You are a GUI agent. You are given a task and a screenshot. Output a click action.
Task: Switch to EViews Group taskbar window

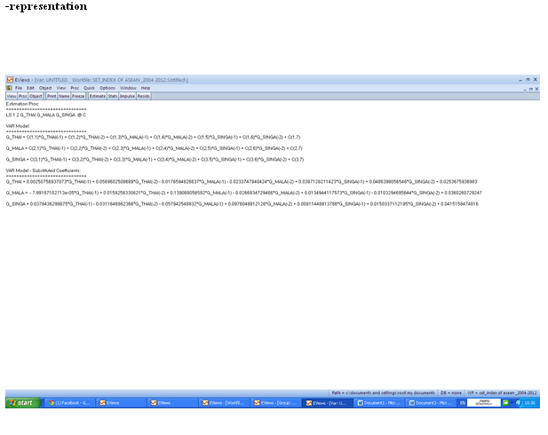pyautogui.click(x=275, y=403)
